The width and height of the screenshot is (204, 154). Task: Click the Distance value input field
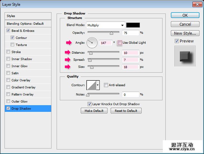(130, 53)
